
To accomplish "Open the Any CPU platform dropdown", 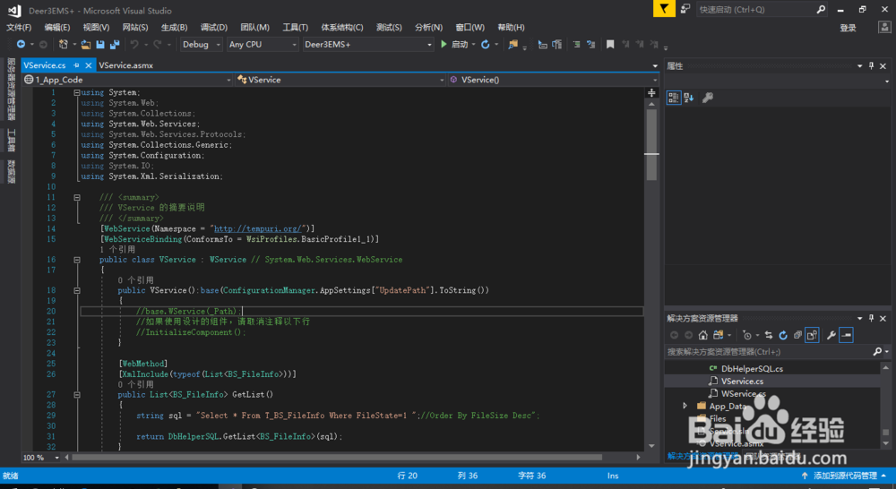I will 263,44.
